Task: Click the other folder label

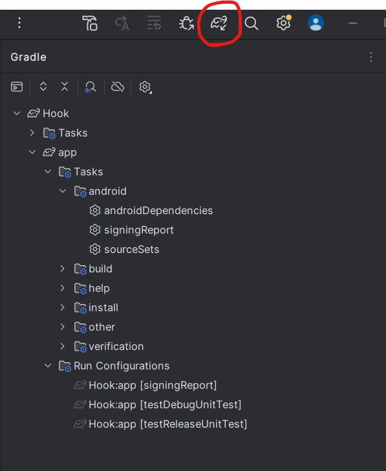Action: (x=102, y=327)
